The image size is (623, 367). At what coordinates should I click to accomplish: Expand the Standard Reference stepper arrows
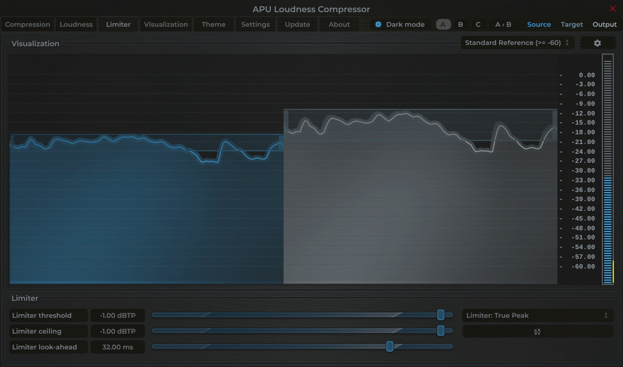567,43
